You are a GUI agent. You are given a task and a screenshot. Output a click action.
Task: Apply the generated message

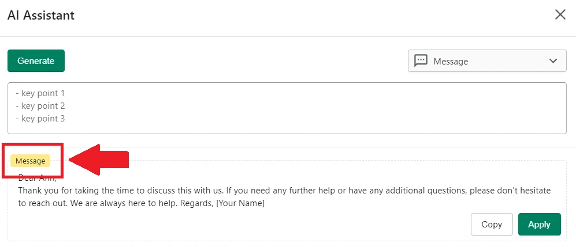(539, 225)
